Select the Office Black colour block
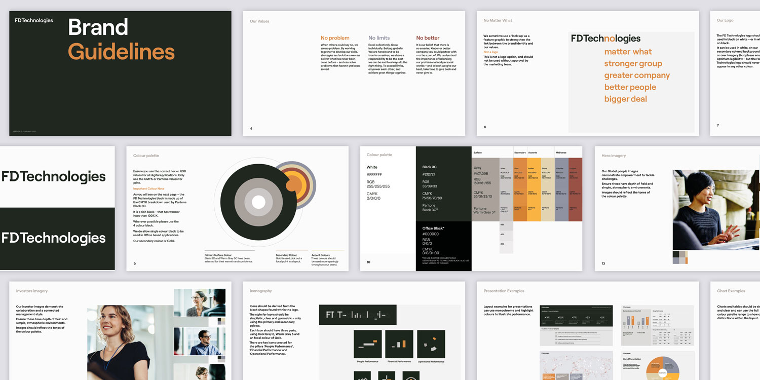Viewport: 760px width, 380px height. click(x=444, y=246)
